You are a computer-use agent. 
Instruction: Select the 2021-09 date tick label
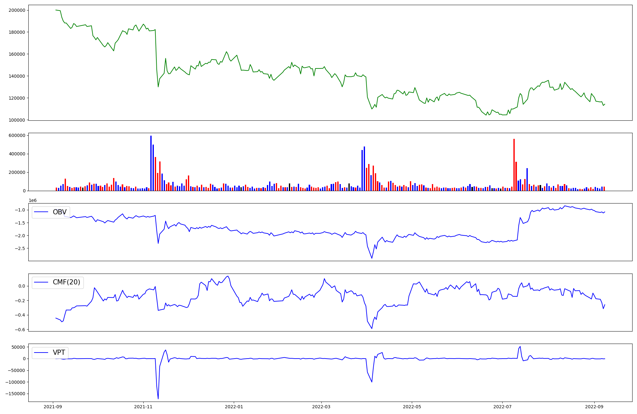click(x=53, y=407)
